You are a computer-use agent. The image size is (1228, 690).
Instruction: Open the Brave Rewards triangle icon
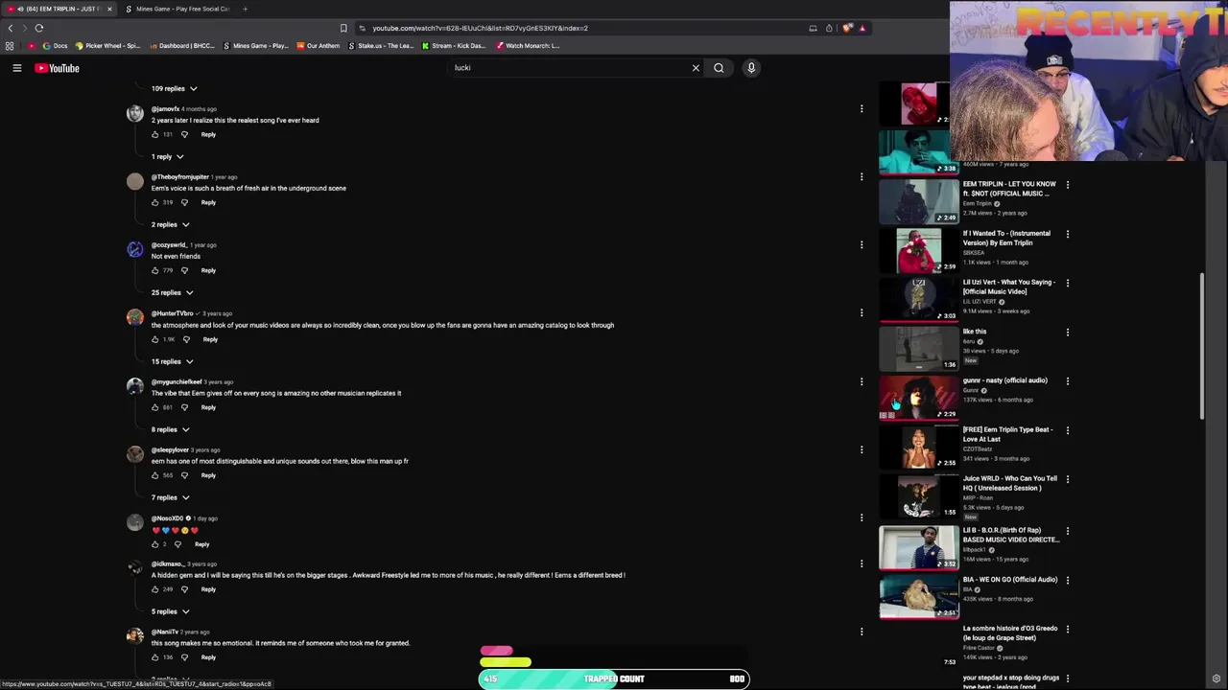click(x=862, y=28)
